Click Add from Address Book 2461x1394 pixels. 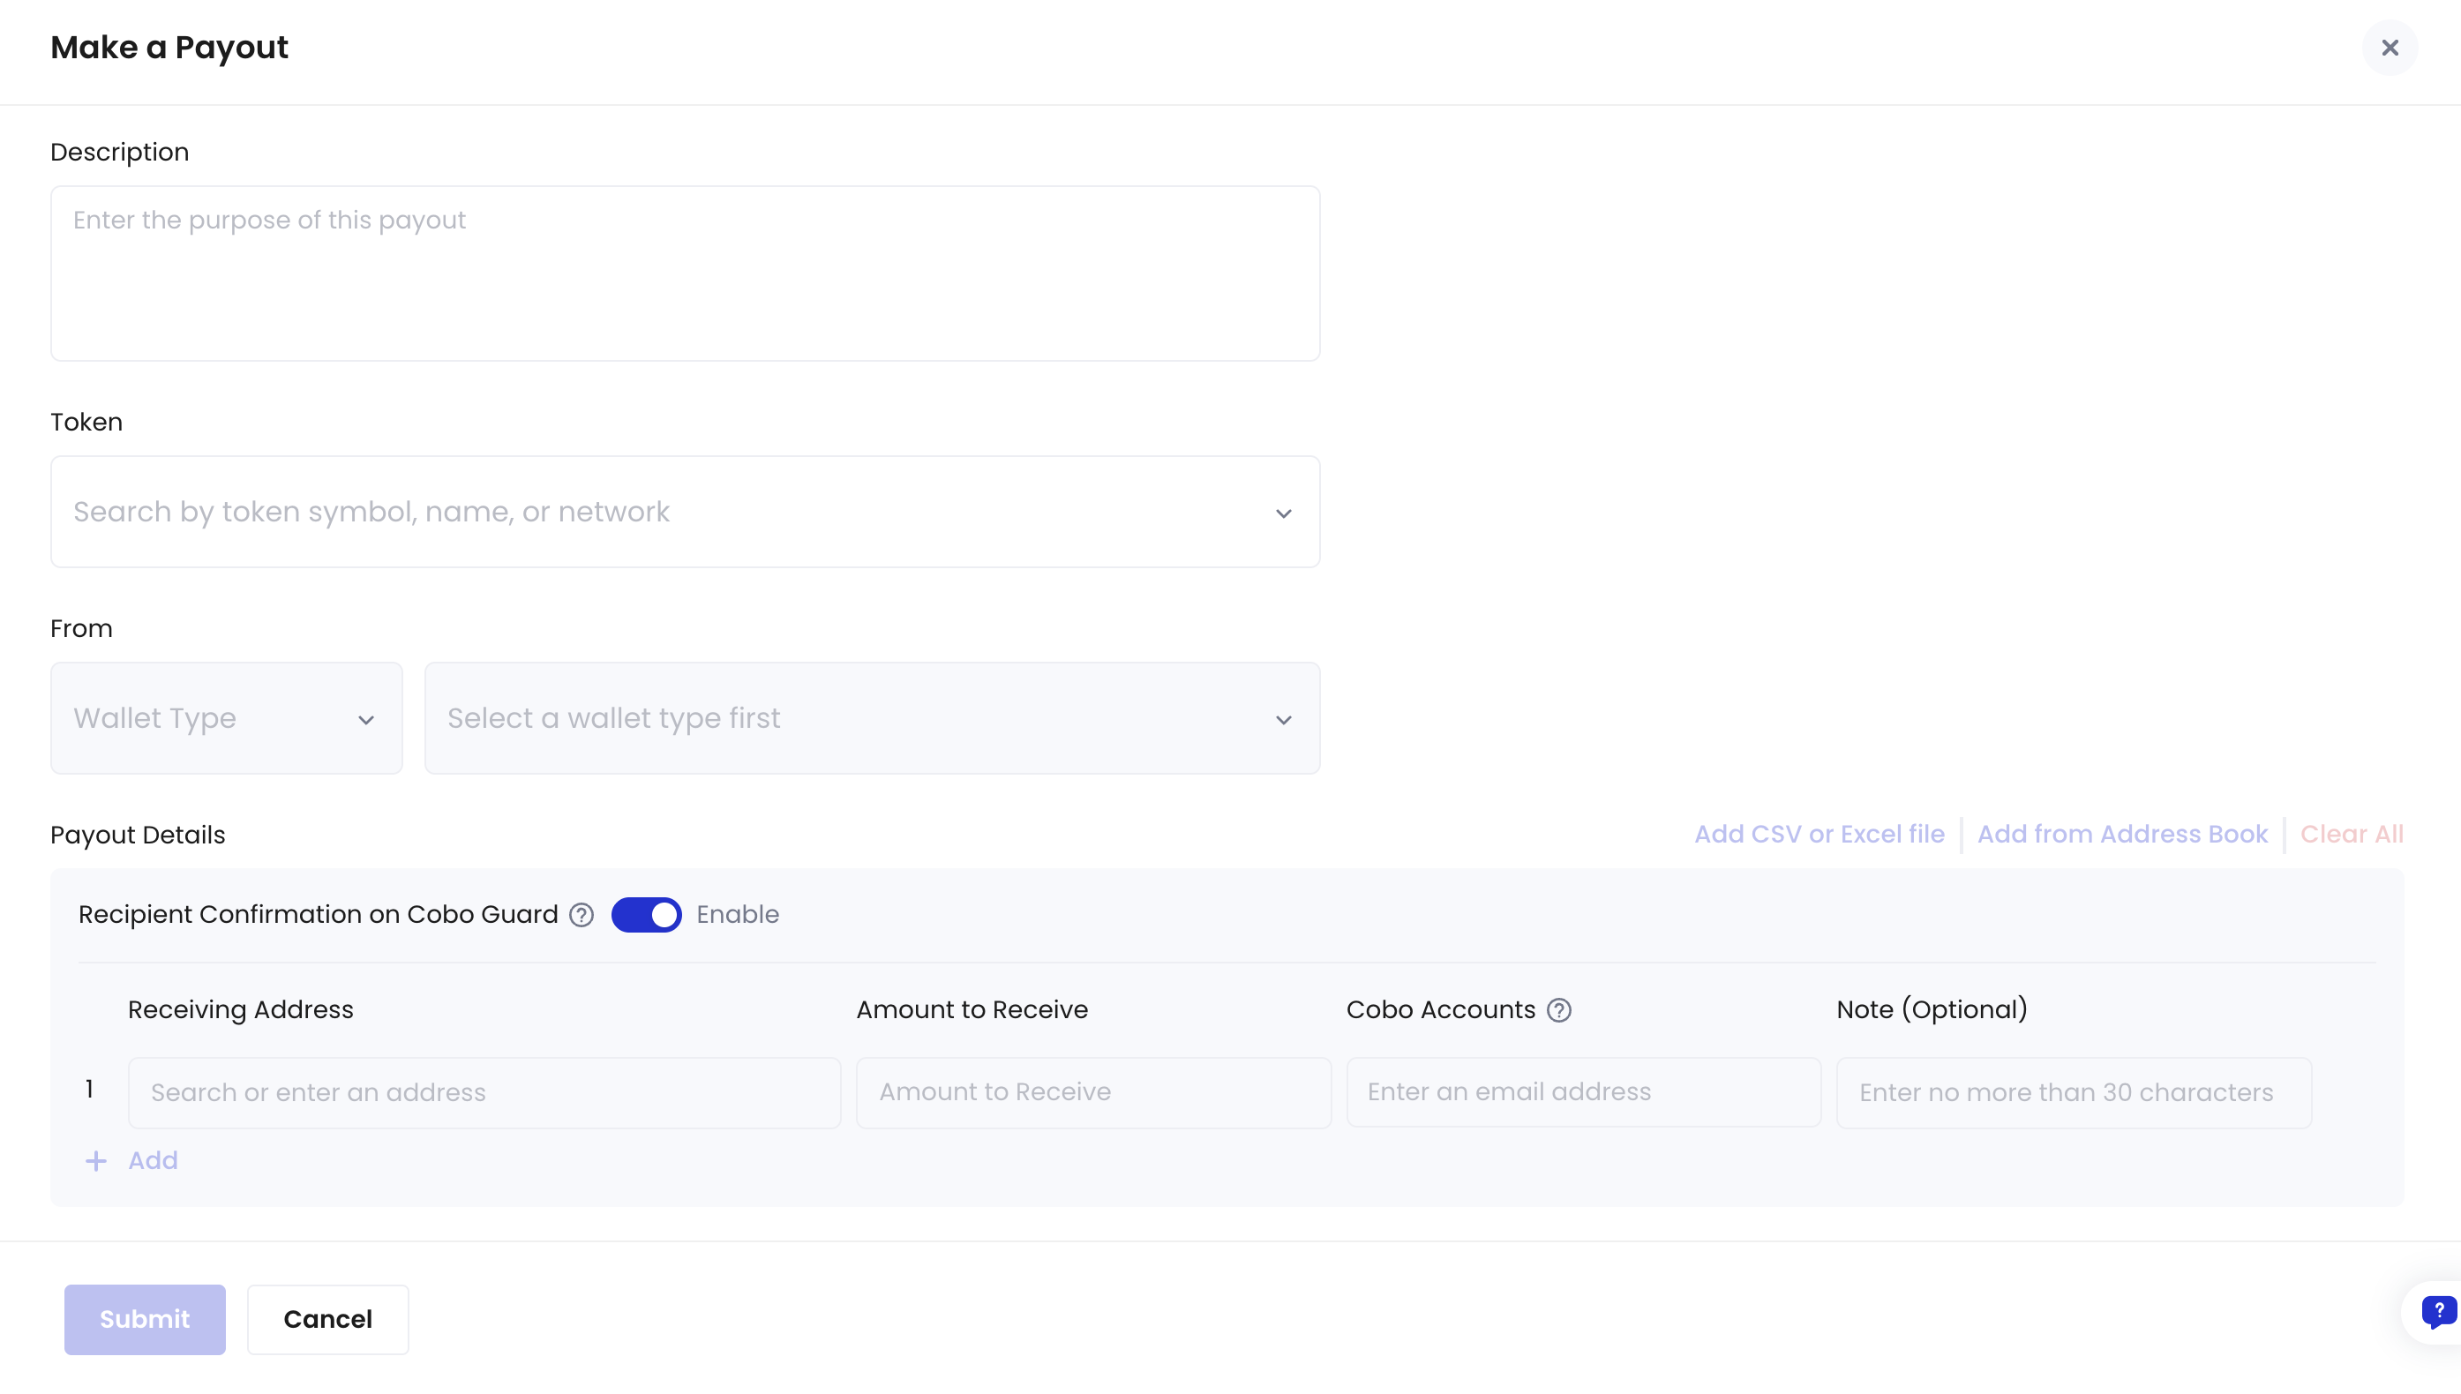click(x=2122, y=834)
